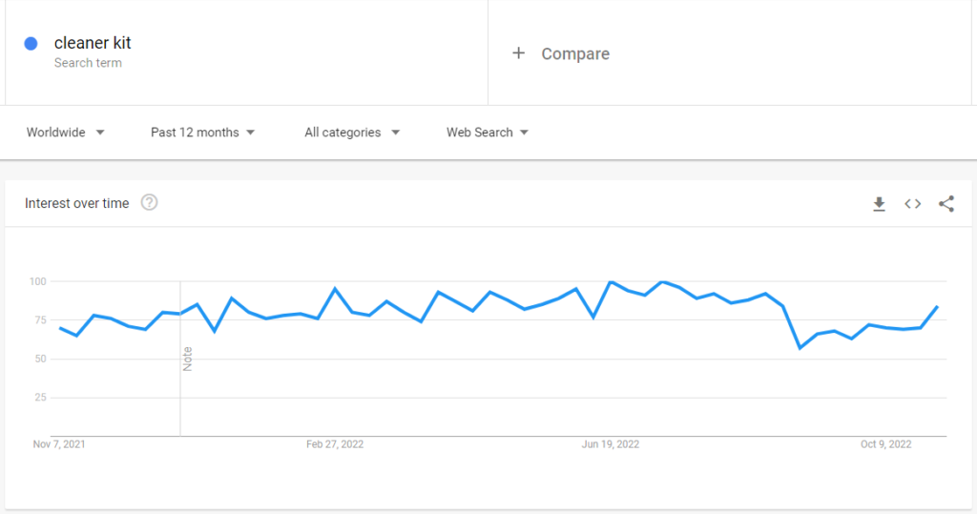Click the Interest over time heading
The image size is (977, 514).
pyautogui.click(x=77, y=203)
